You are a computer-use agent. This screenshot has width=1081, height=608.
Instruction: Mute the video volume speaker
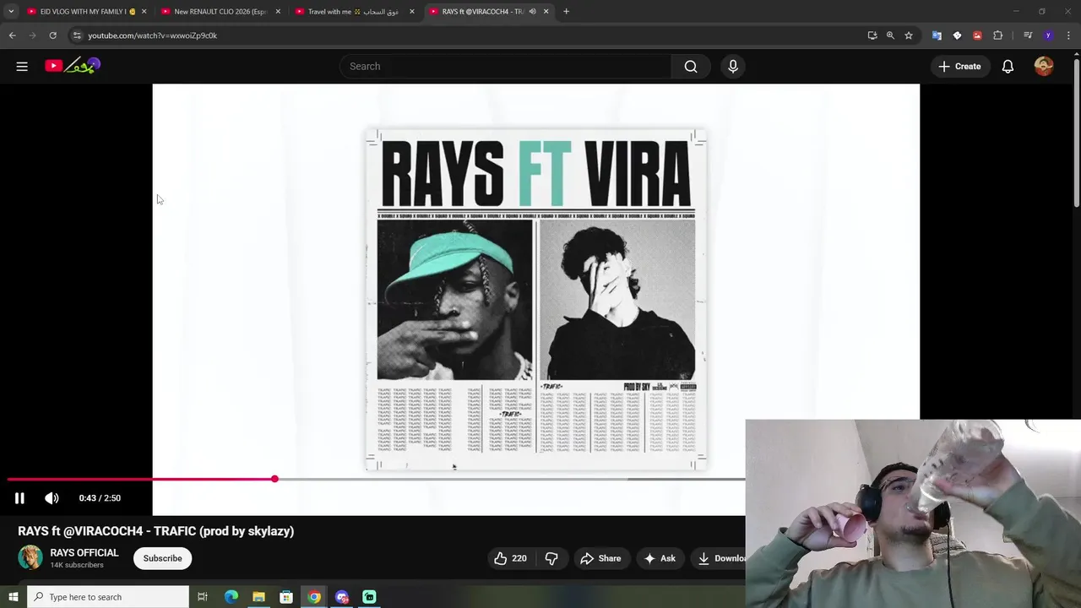point(52,498)
